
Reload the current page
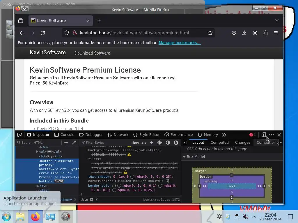[43, 33]
